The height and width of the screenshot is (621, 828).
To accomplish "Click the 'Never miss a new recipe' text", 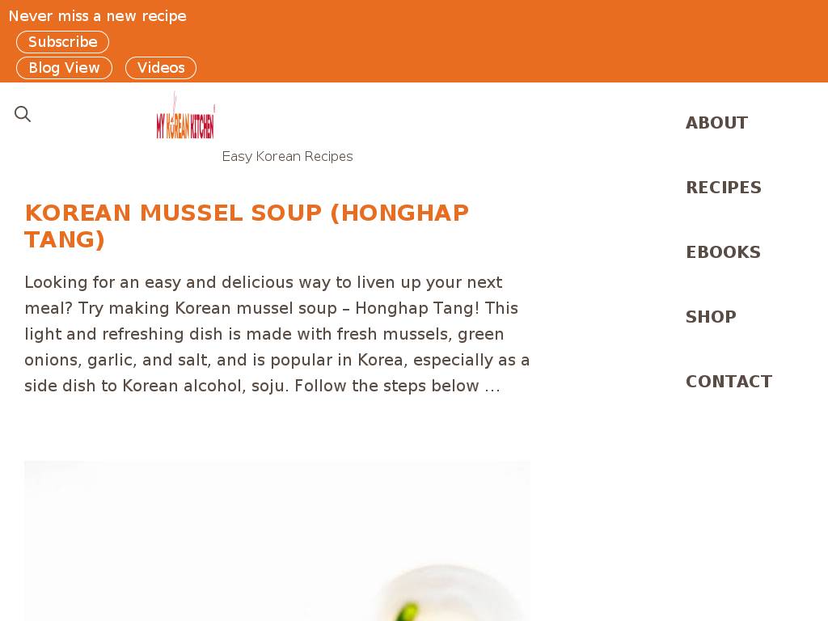I will 98,16.
